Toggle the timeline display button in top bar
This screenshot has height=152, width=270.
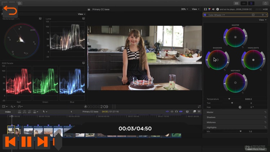coord(244,3)
